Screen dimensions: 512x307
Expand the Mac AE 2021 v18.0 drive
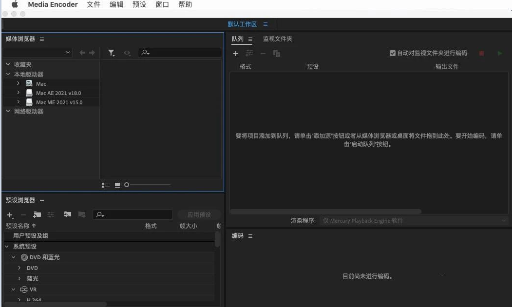18,93
